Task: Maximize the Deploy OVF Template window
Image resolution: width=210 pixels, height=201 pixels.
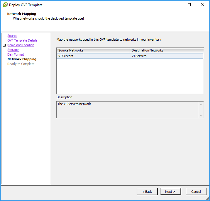Action: 189,5
